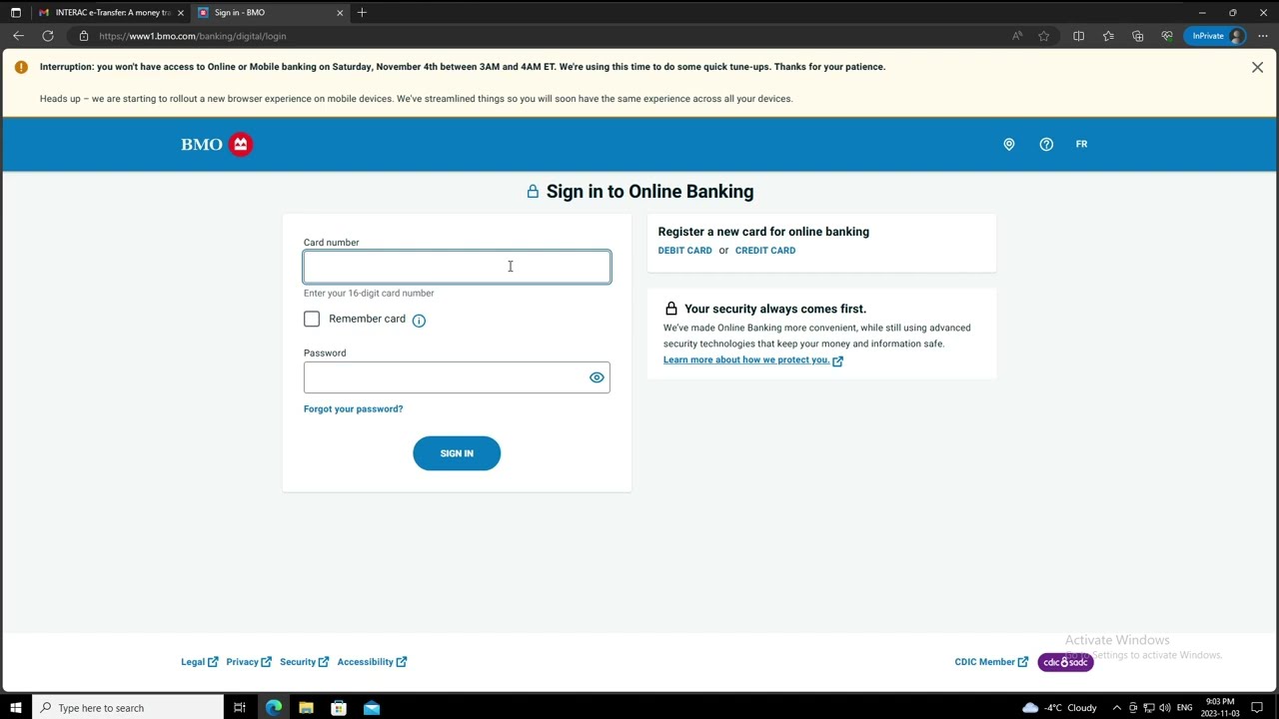Register a CREDIT CARD
This screenshot has height=719, width=1279.
(765, 251)
